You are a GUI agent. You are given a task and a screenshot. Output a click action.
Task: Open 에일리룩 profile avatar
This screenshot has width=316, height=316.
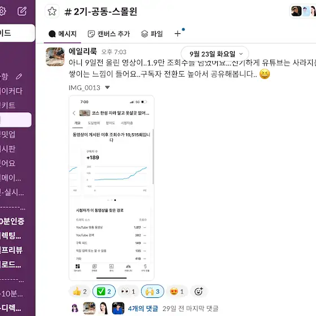tap(55, 57)
